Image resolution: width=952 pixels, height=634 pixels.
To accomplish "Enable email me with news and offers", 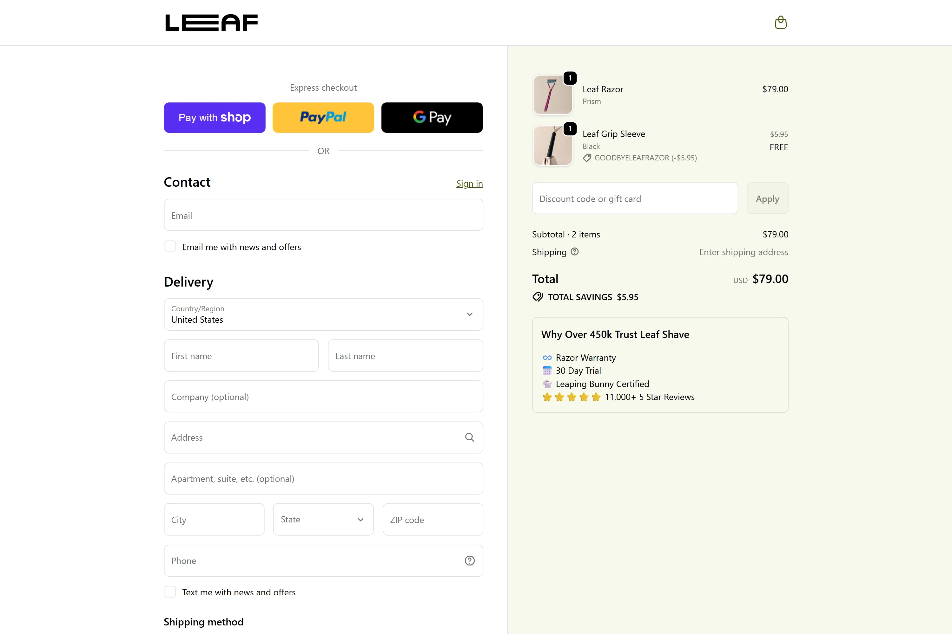I will (170, 246).
